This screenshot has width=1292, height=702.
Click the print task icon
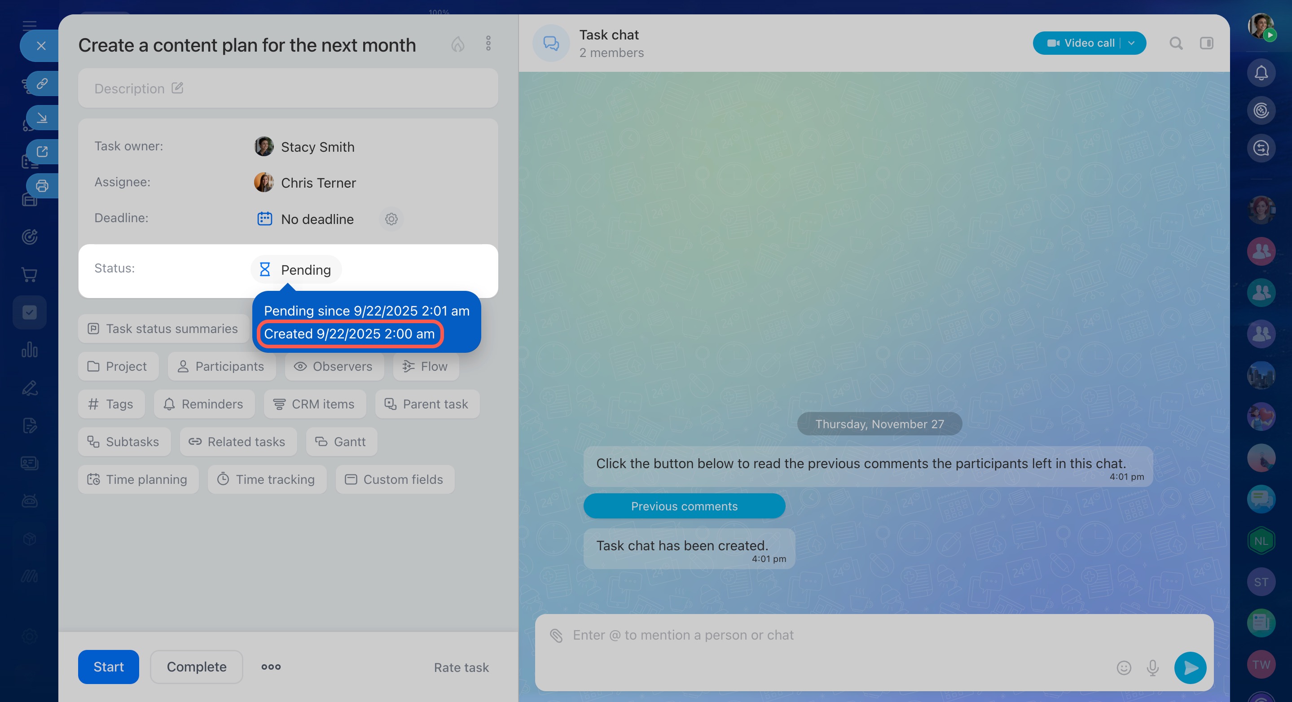[x=42, y=185]
